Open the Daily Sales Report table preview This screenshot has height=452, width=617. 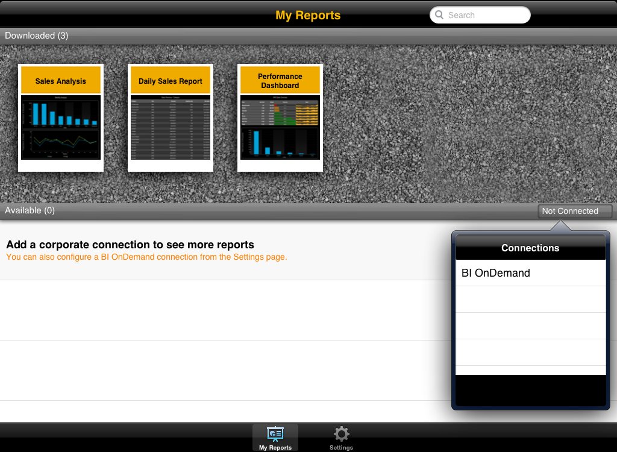171,127
